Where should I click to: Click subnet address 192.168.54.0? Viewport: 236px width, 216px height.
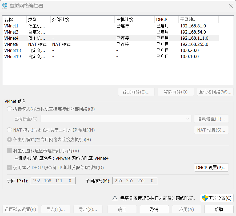click(193, 32)
